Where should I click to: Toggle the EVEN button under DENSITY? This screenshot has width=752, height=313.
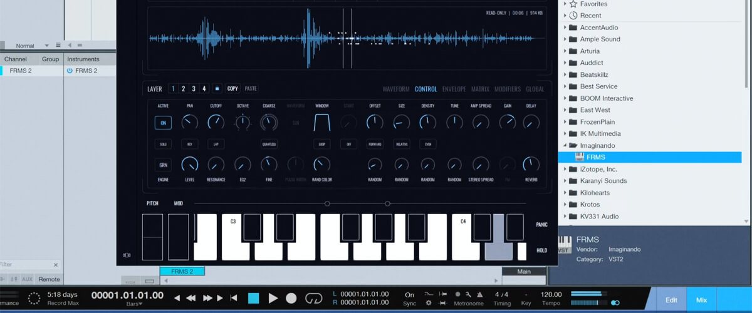428,144
